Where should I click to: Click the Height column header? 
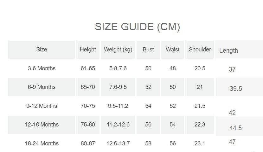[88, 50]
